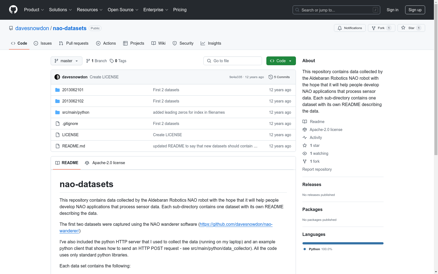This screenshot has height=274, width=438.
Task: Expand the Enterprise menu
Action: coord(156,10)
